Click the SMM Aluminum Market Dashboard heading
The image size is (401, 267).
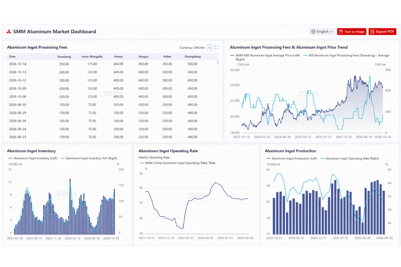[x=54, y=32]
